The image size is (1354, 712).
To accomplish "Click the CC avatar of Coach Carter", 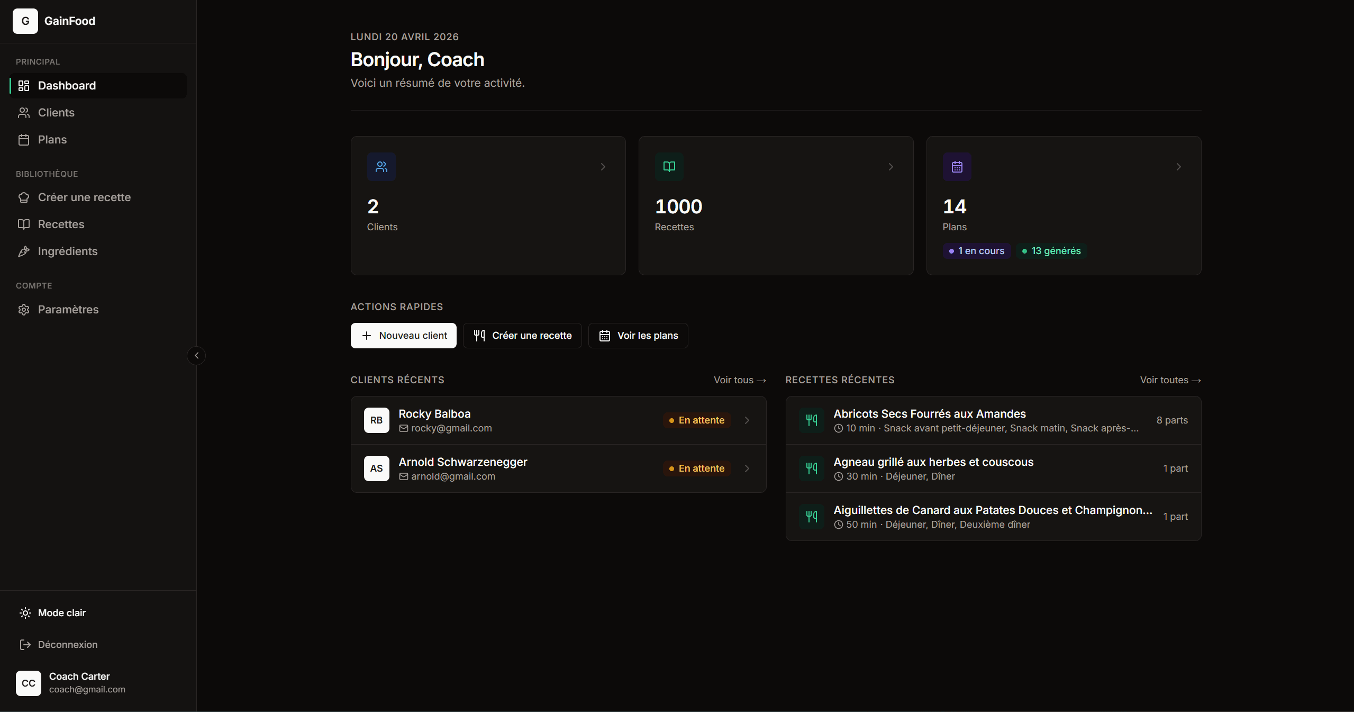I will [x=29, y=683].
